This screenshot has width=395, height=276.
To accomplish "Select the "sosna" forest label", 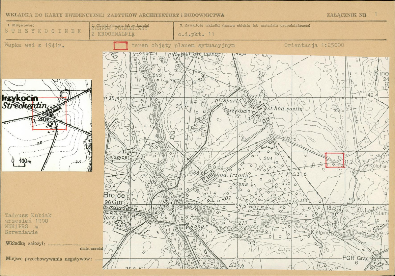I will tap(240, 184).
